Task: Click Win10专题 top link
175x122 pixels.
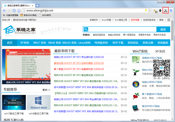Action: [x=106, y=20]
